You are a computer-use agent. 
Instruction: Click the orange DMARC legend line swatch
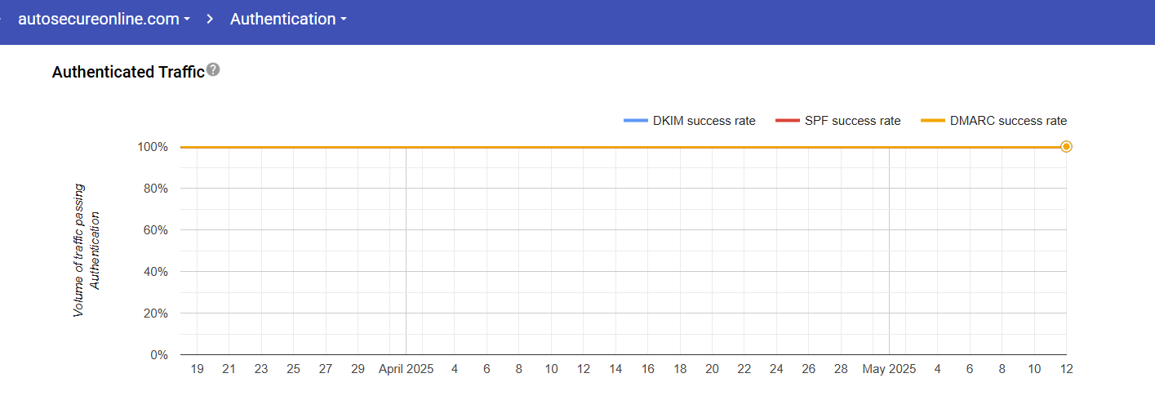(932, 121)
